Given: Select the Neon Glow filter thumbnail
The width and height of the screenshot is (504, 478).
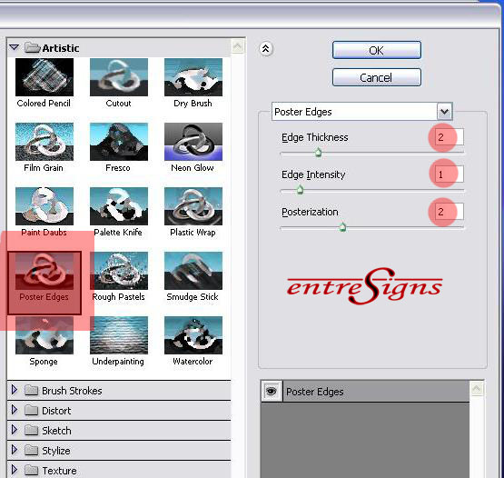Looking at the screenshot, I should coord(193,142).
